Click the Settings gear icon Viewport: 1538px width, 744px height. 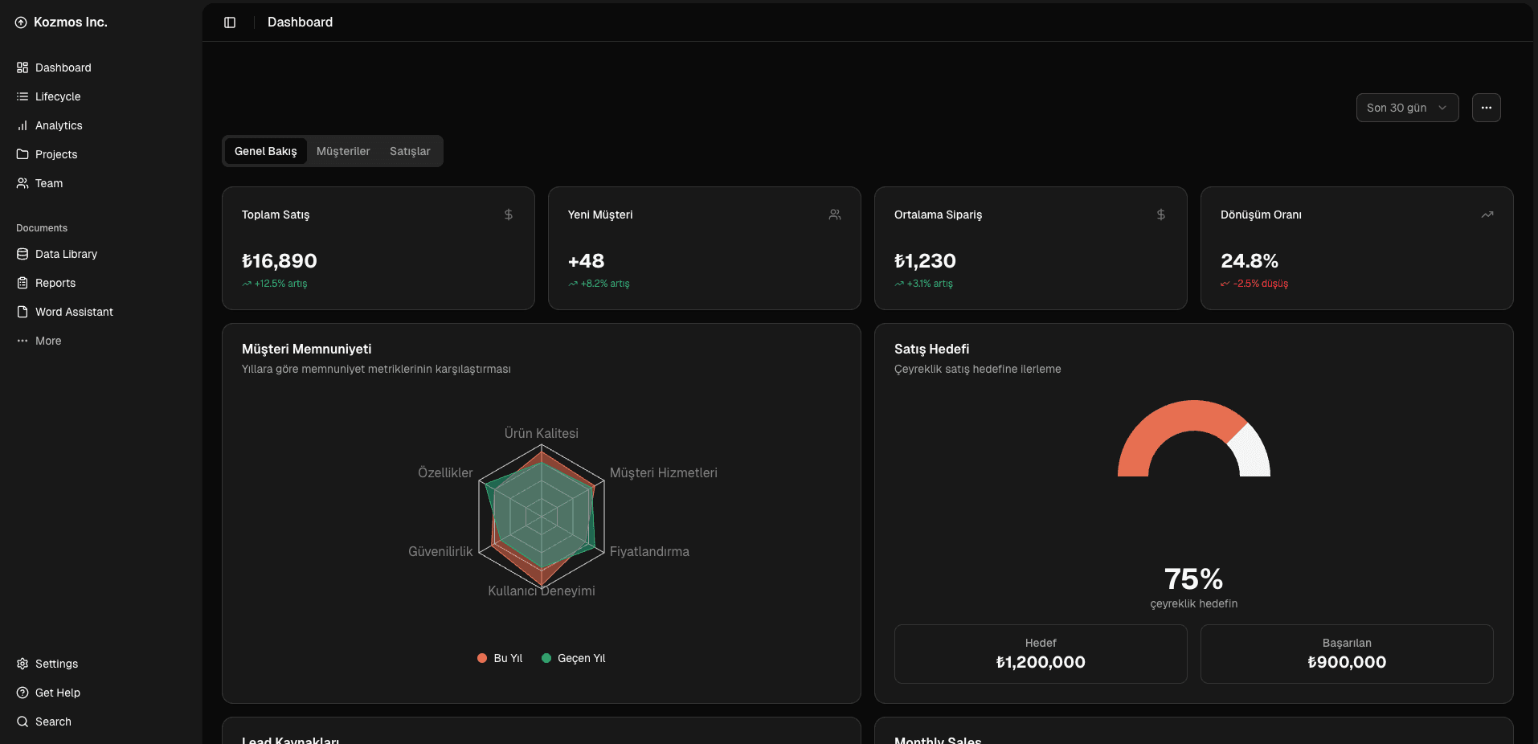click(22, 664)
